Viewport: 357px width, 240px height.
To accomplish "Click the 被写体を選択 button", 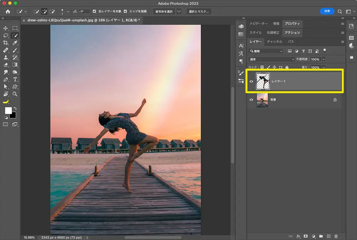I will tap(164, 11).
